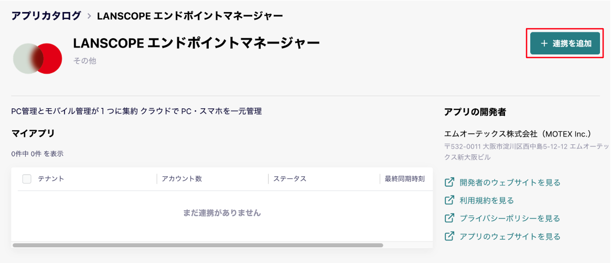The height and width of the screenshot is (263, 611).
Task: Click the table's horizontal scrollbar
Action: [198, 245]
